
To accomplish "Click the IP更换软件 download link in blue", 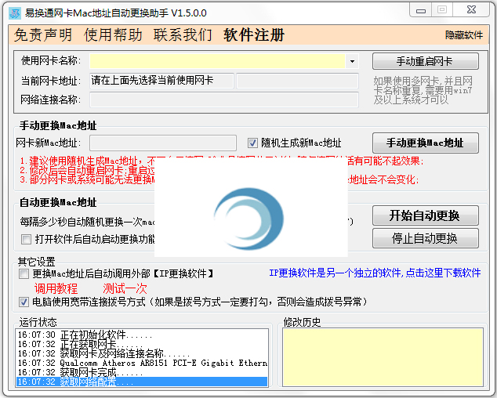I will click(x=375, y=273).
